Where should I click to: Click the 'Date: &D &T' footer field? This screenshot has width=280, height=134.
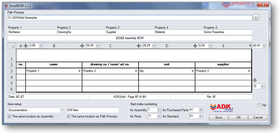tap(48, 97)
